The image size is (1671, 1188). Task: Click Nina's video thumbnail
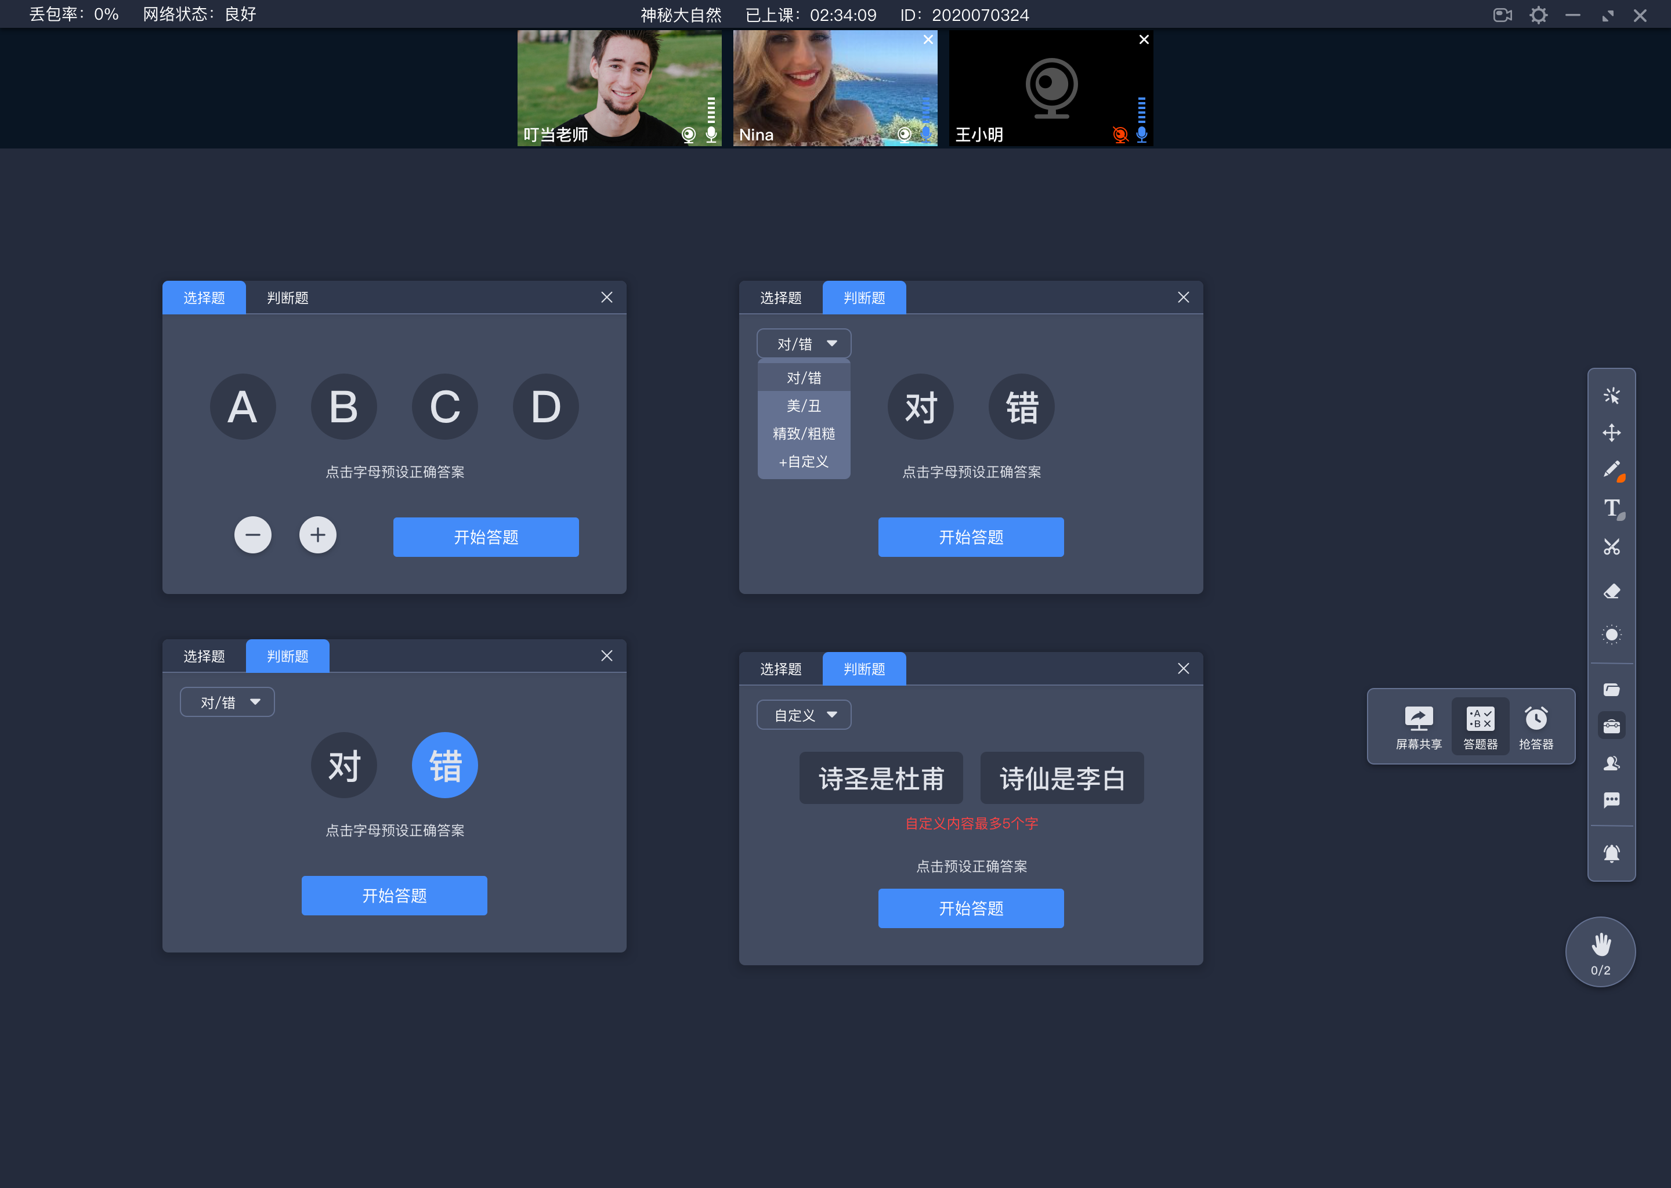point(833,88)
